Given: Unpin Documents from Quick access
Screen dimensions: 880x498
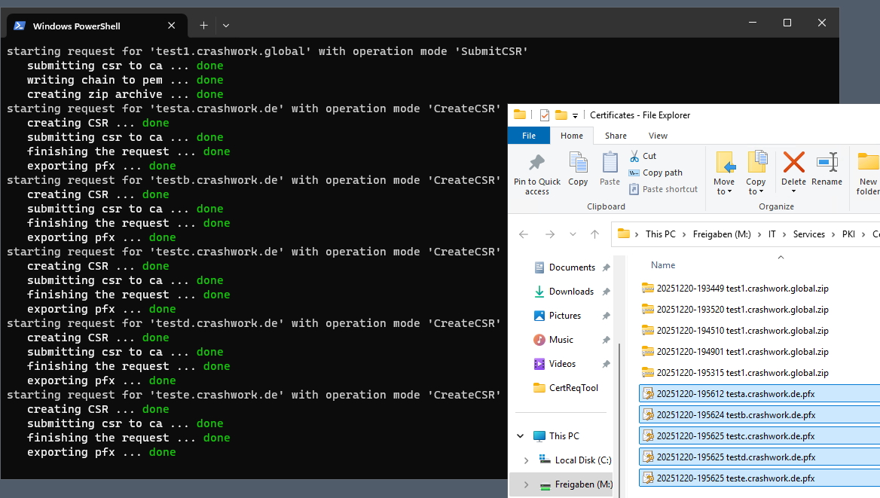Looking at the screenshot, I should click(x=605, y=267).
